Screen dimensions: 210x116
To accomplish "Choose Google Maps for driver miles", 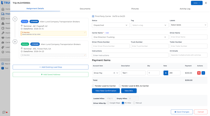I will pyautogui.click(x=108, y=103).
